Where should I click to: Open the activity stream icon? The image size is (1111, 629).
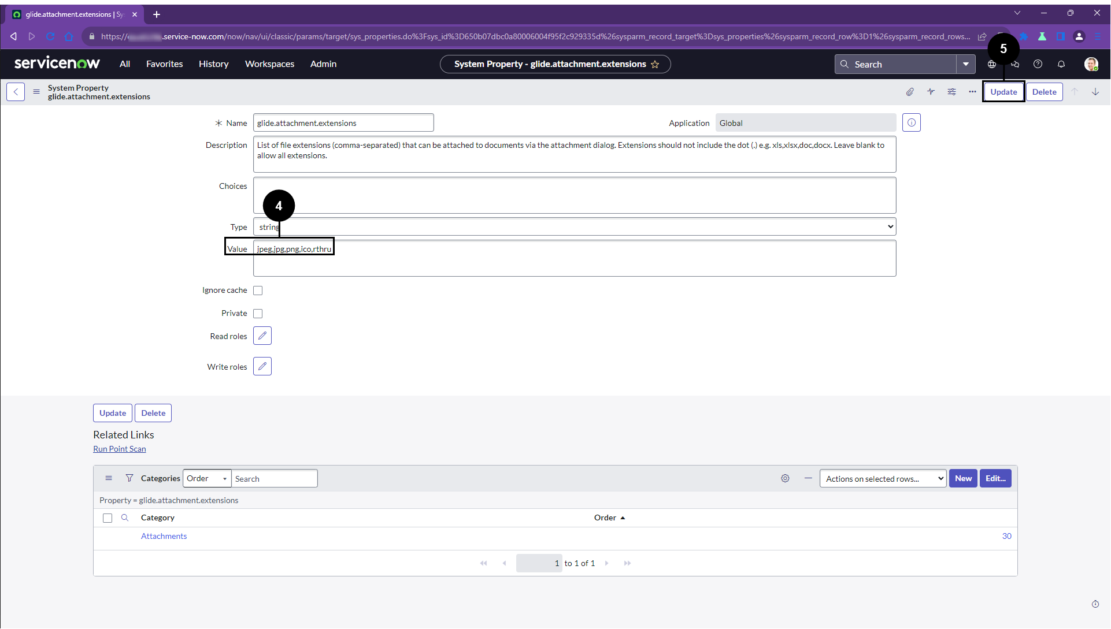(x=931, y=92)
